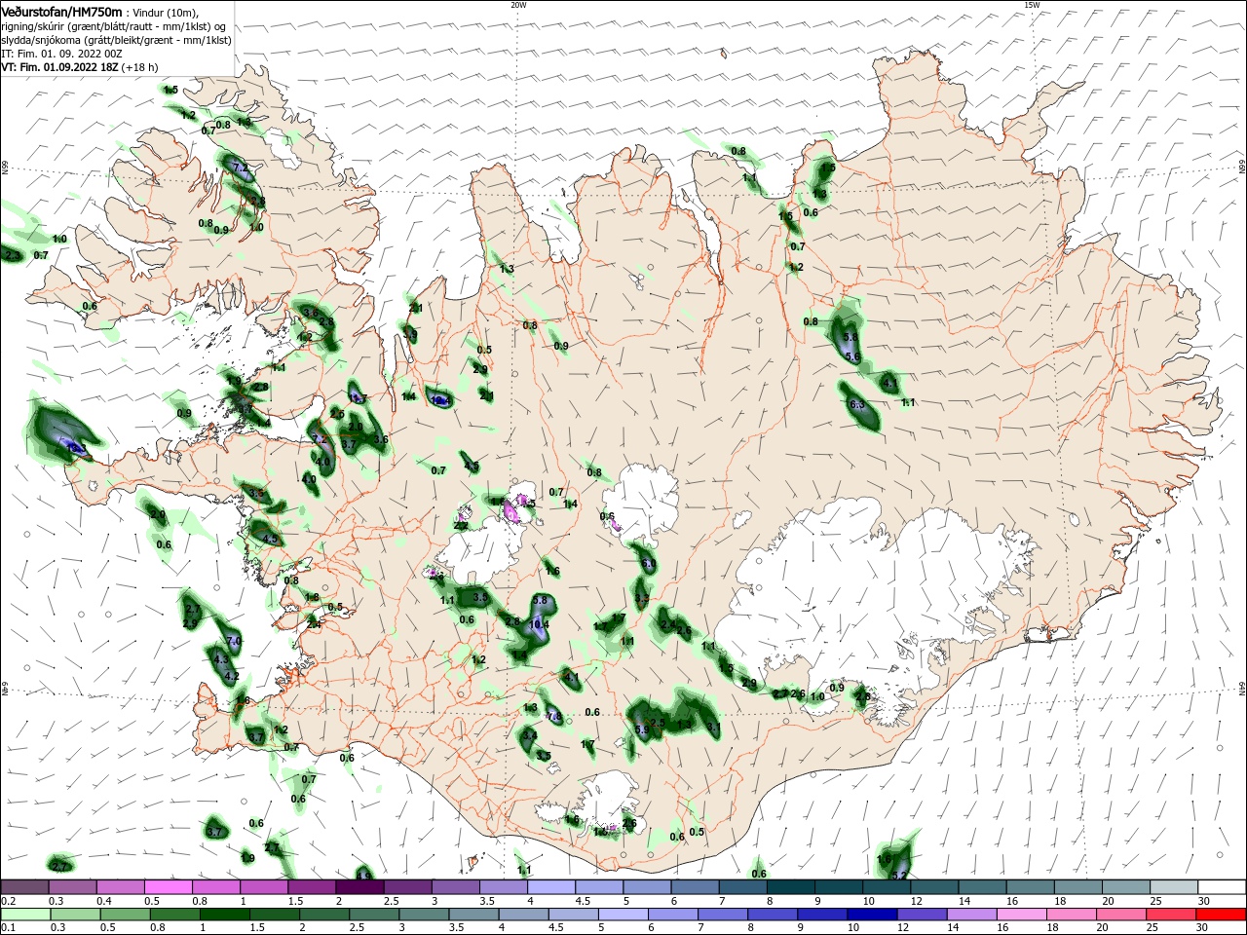Viewport: 1247px width, 935px height.
Task: Click the bright red 30 mm legend swatch
Action: tap(1222, 915)
